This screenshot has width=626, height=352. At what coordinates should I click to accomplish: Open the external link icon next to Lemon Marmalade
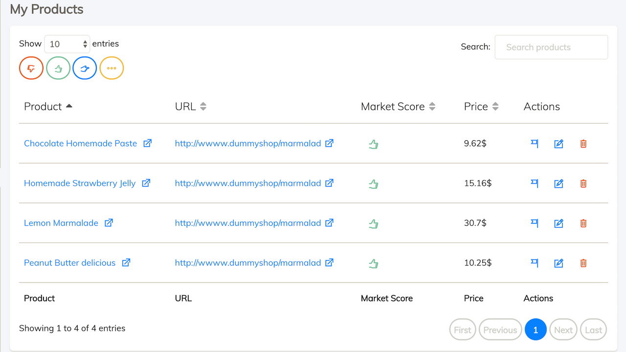pos(109,222)
